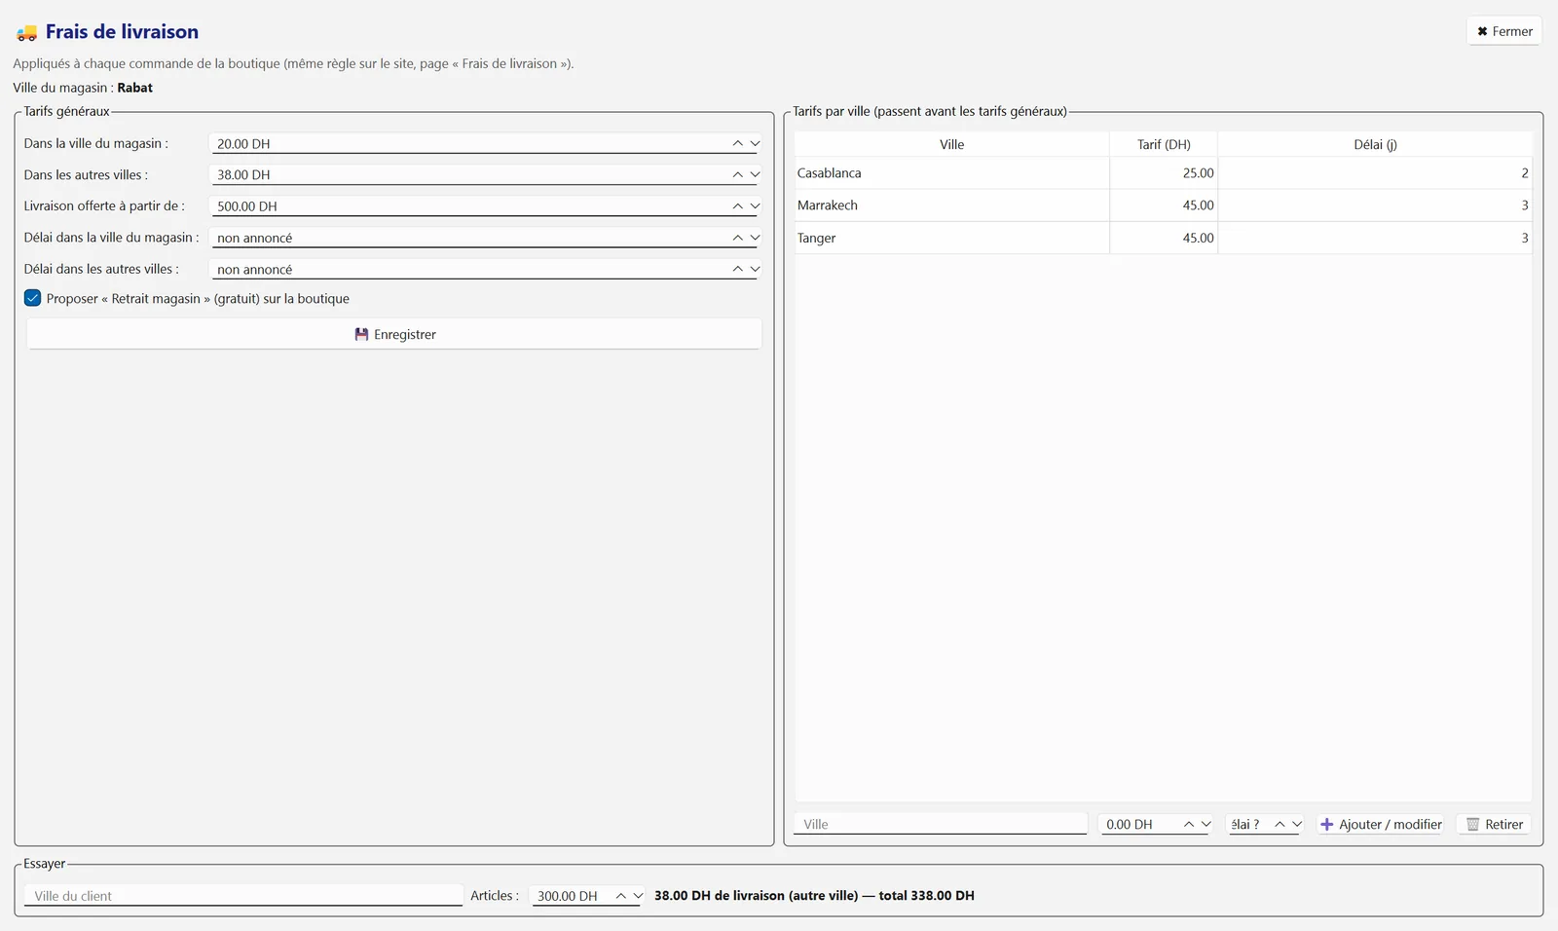
Task: Click the store city name Rabat
Action: tap(135, 88)
